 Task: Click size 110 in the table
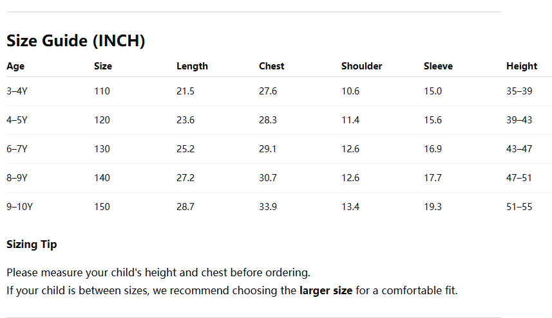click(x=102, y=91)
